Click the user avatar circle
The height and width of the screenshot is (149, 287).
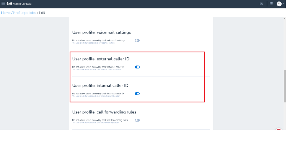pos(279,4)
